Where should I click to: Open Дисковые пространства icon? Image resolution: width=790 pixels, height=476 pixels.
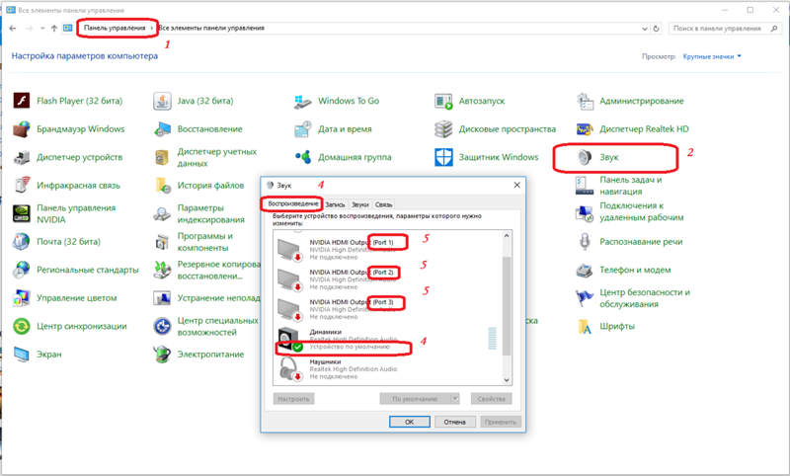pos(443,129)
